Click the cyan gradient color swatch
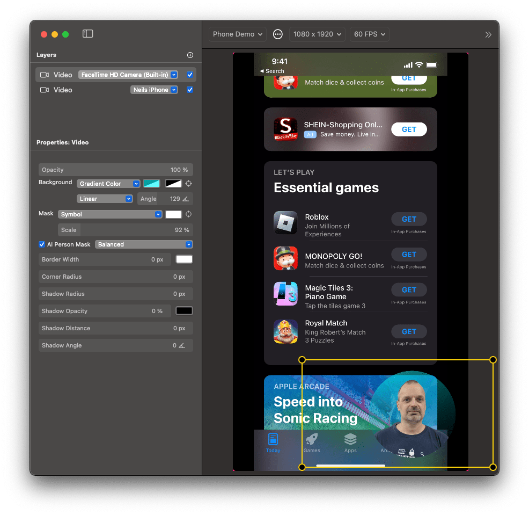The width and height of the screenshot is (529, 515). pos(151,184)
